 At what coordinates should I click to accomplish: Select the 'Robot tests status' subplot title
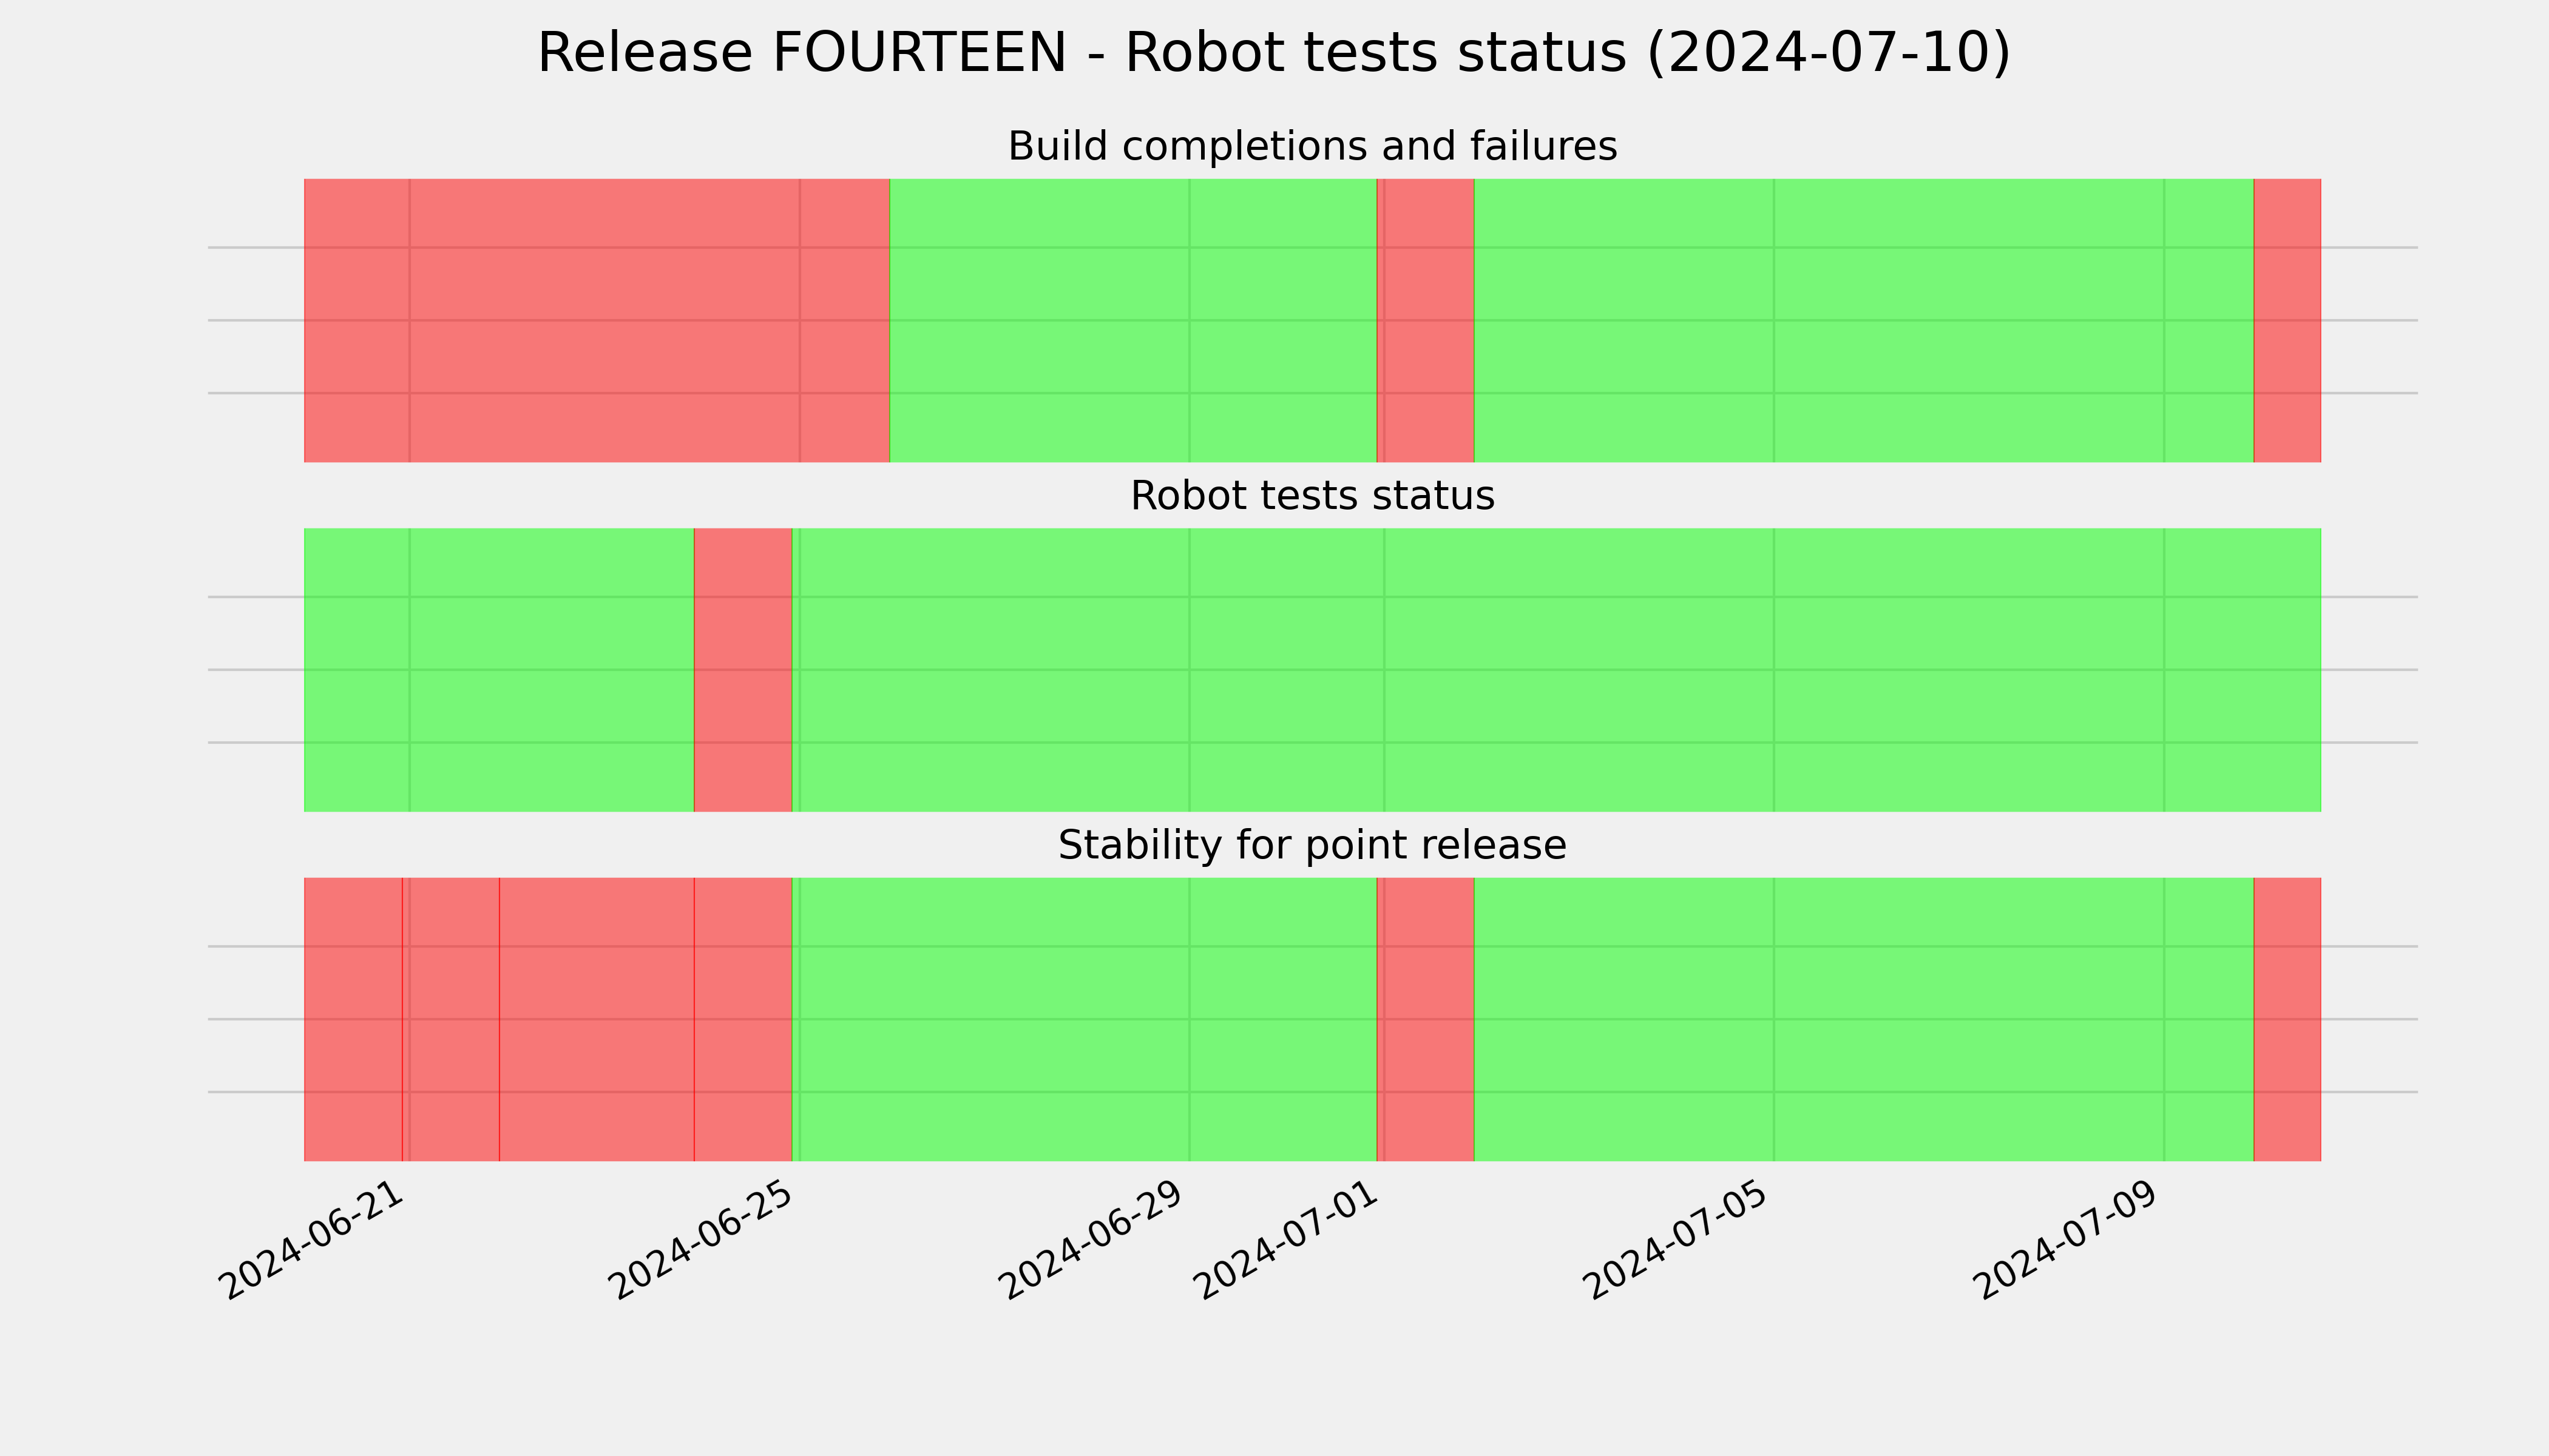click(1312, 496)
